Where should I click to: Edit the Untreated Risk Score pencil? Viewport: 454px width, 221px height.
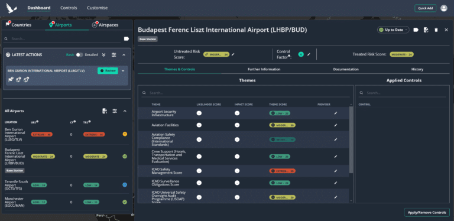point(233,54)
